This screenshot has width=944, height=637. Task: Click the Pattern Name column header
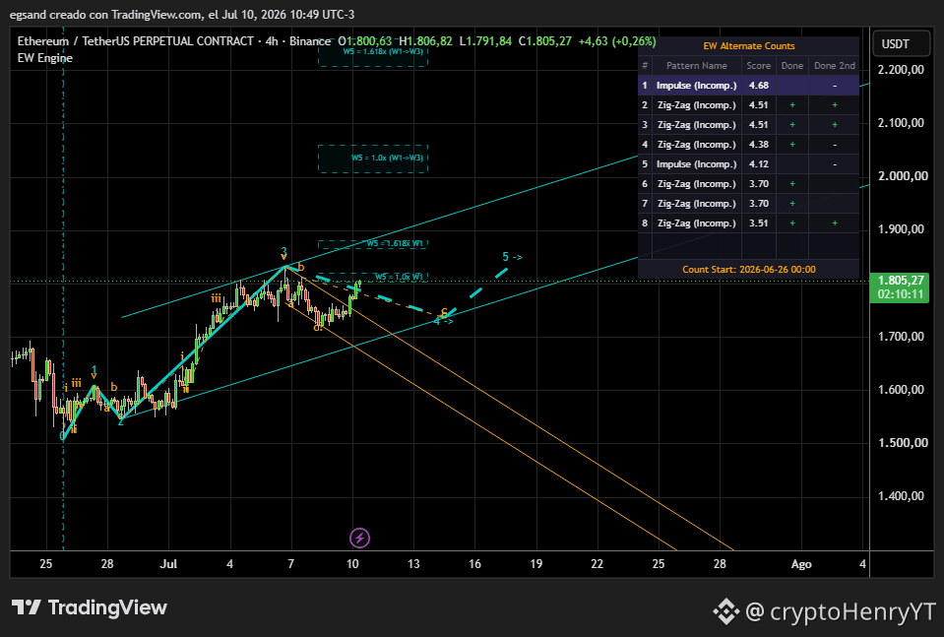coord(697,66)
